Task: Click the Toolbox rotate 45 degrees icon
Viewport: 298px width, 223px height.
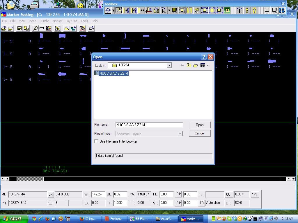Action: tap(164, 10)
